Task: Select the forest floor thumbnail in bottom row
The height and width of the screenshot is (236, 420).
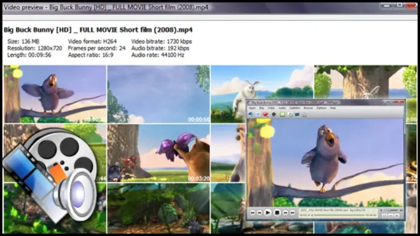Action: pyautogui.click(x=159, y=208)
